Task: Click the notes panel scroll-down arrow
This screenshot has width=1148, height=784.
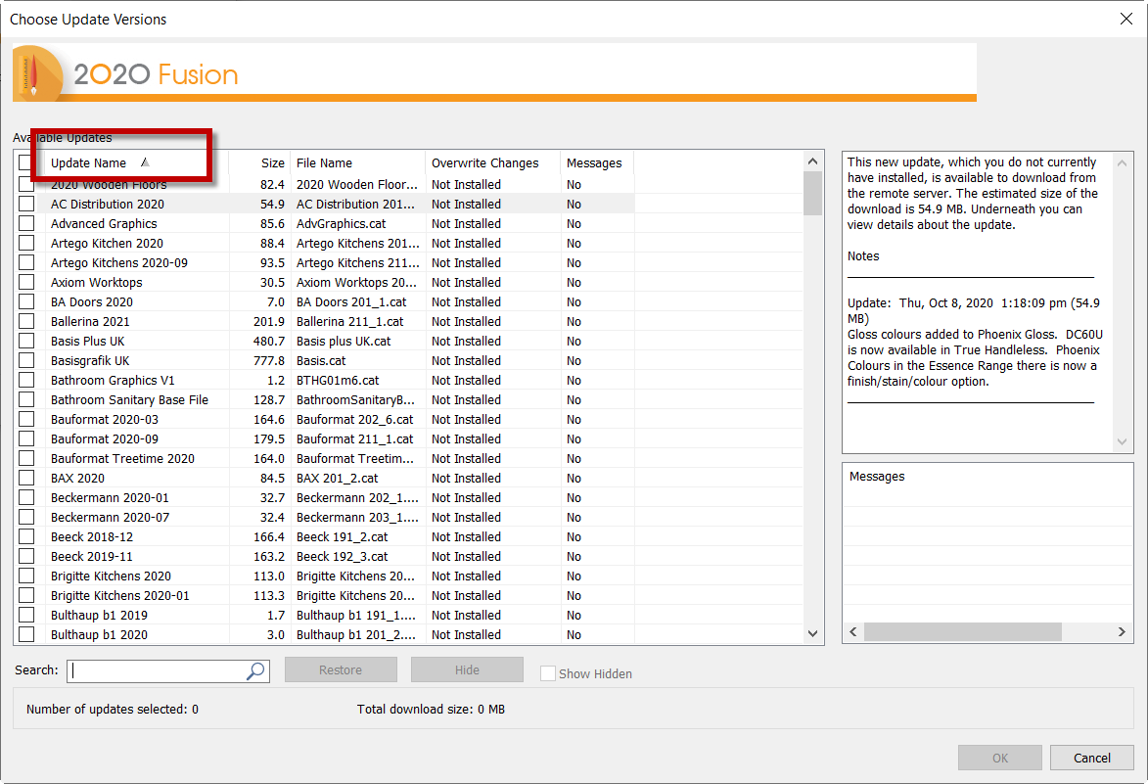Action: (x=1122, y=441)
